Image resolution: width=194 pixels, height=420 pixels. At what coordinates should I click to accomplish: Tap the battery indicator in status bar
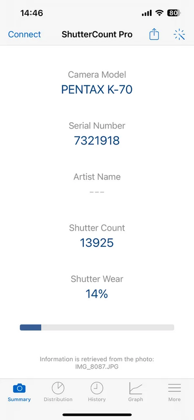tap(174, 13)
